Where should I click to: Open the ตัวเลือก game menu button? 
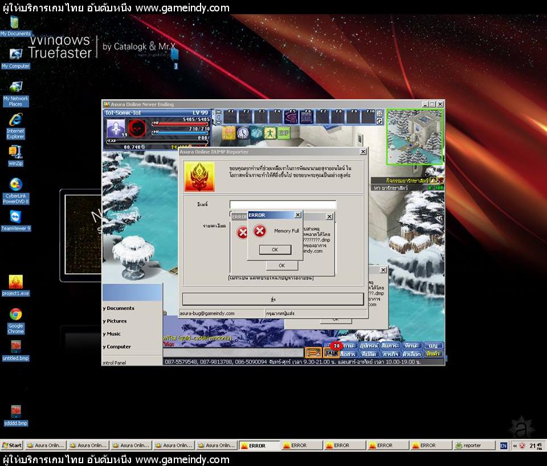(x=411, y=354)
